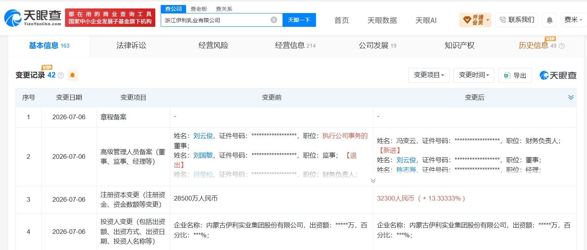The width and height of the screenshot is (587, 250).
Task: Expand the 费米 user account menu
Action: click(x=573, y=20)
